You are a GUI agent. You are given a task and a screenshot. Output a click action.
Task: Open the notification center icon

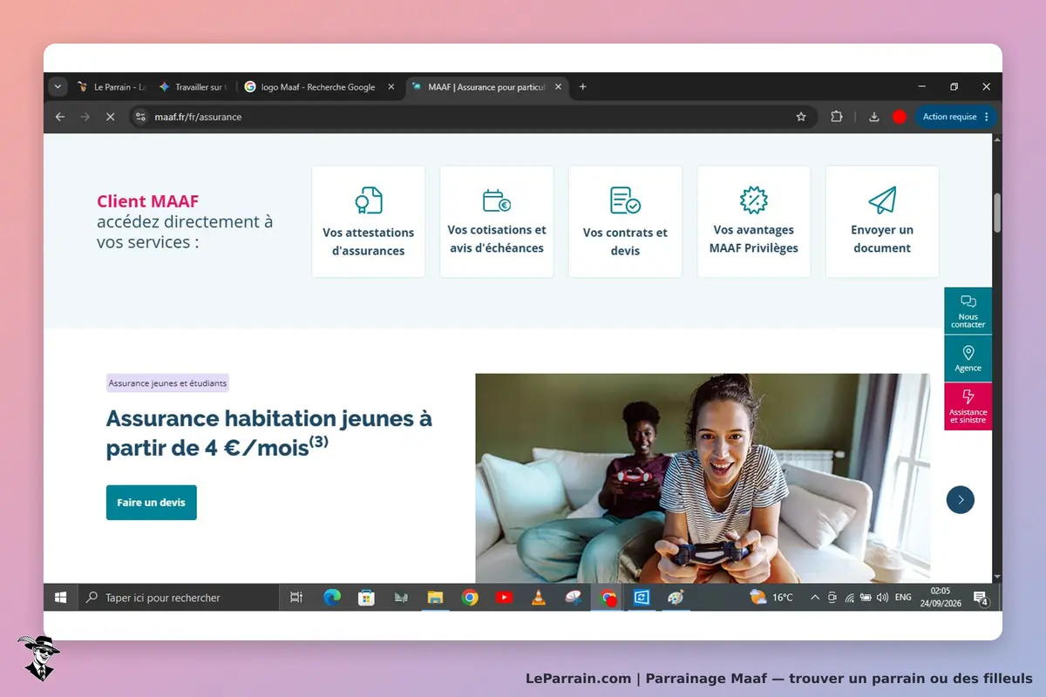click(980, 598)
